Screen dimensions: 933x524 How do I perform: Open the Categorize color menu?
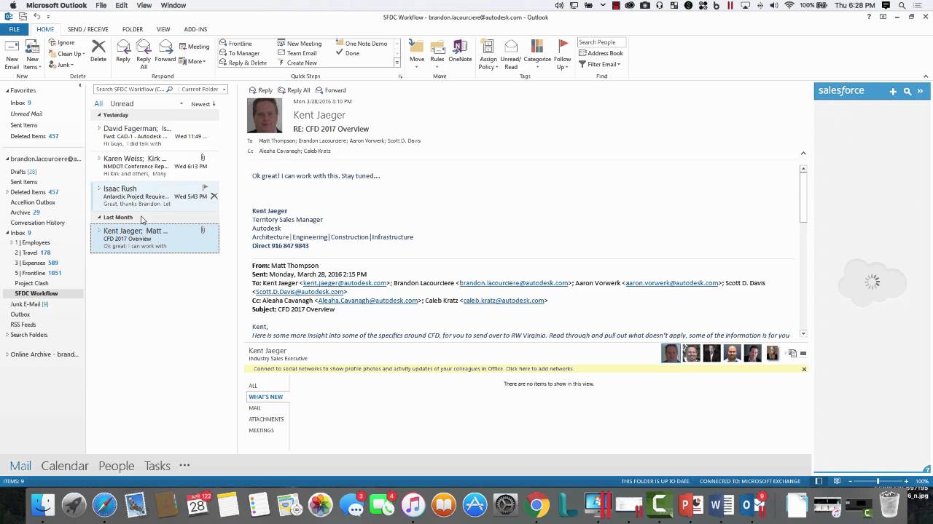point(537,55)
